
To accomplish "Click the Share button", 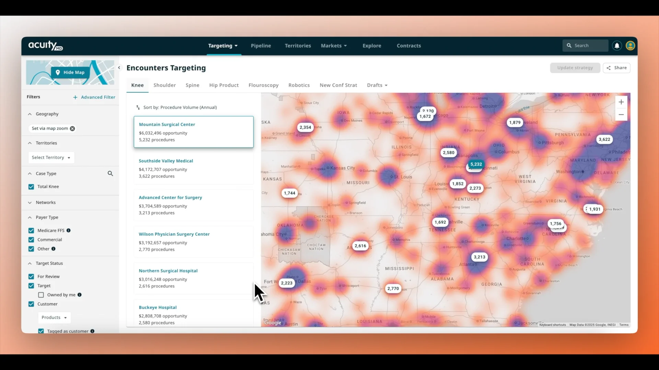I will pyautogui.click(x=616, y=68).
